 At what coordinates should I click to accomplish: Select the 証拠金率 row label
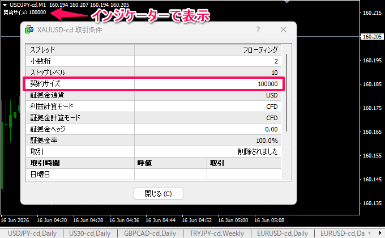pos(44,140)
